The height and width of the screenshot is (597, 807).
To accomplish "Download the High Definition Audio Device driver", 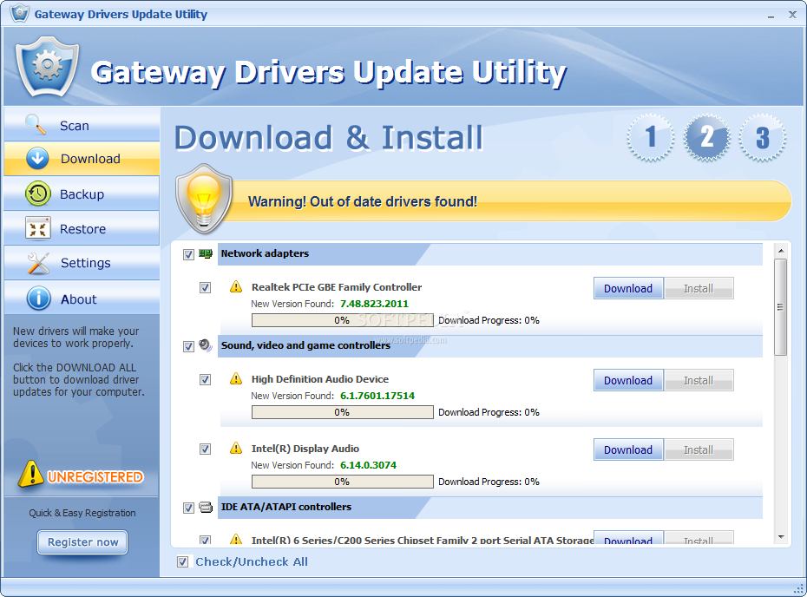I will pyautogui.click(x=628, y=380).
